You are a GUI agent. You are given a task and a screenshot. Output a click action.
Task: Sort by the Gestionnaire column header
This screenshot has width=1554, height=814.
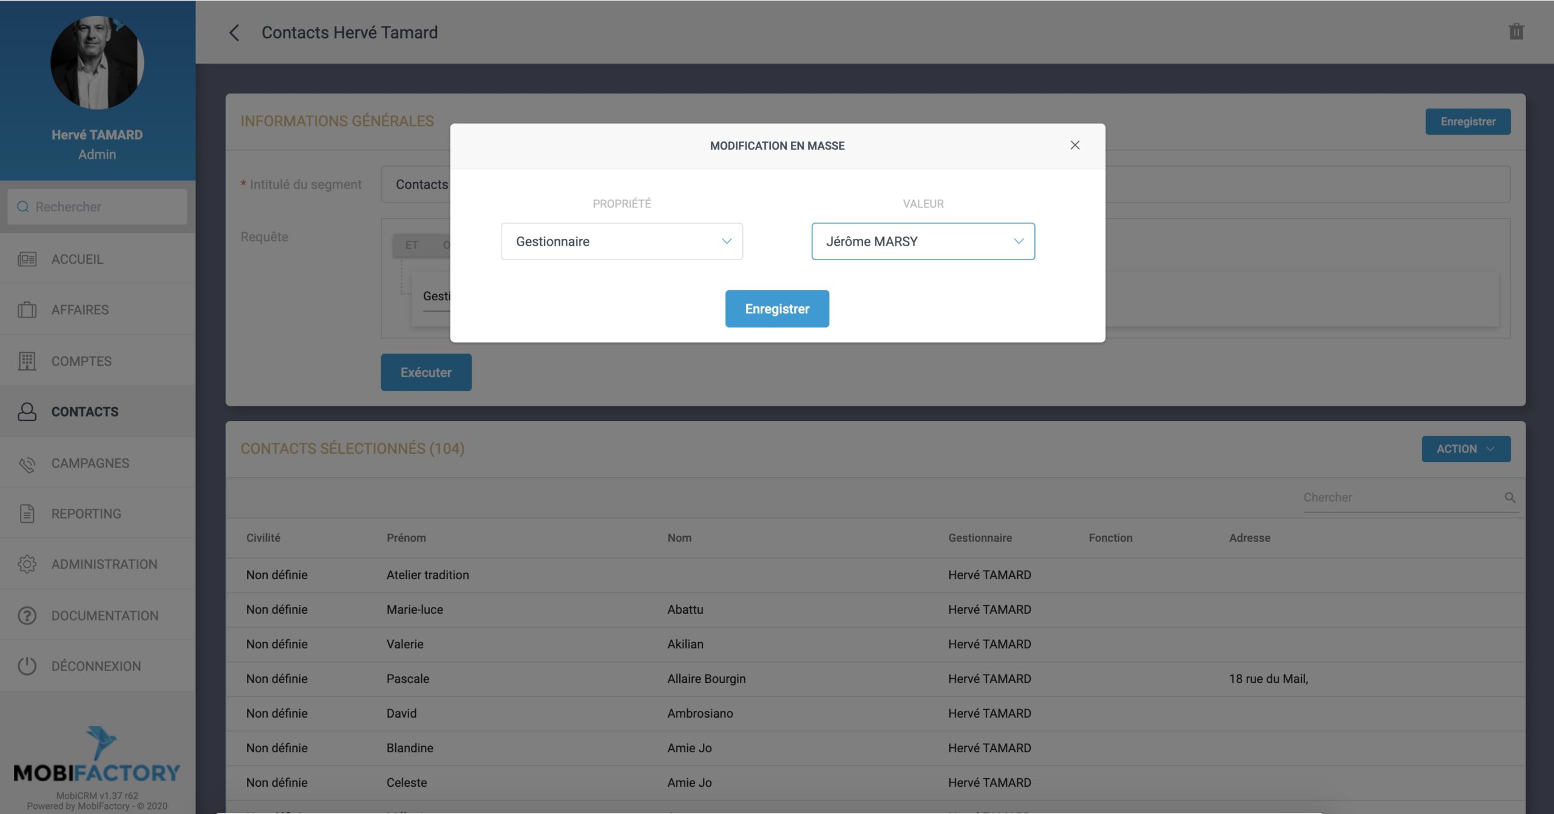coord(980,538)
